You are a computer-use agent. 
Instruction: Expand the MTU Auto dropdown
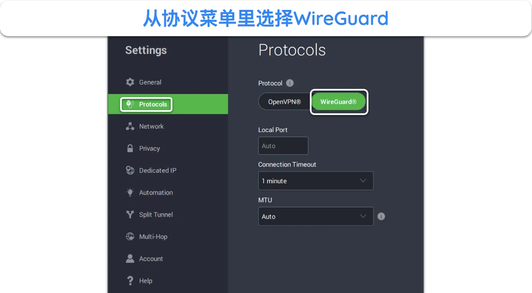click(316, 216)
